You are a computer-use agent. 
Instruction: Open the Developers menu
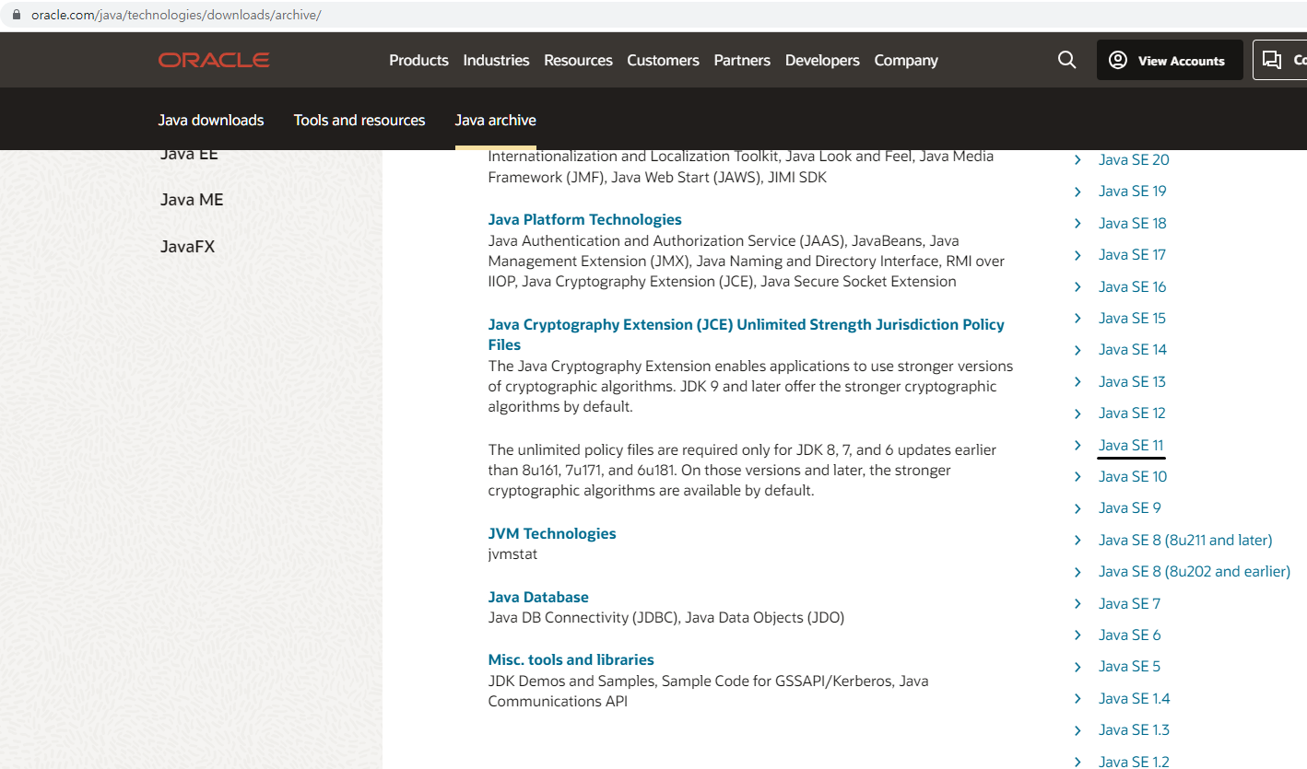pos(822,60)
